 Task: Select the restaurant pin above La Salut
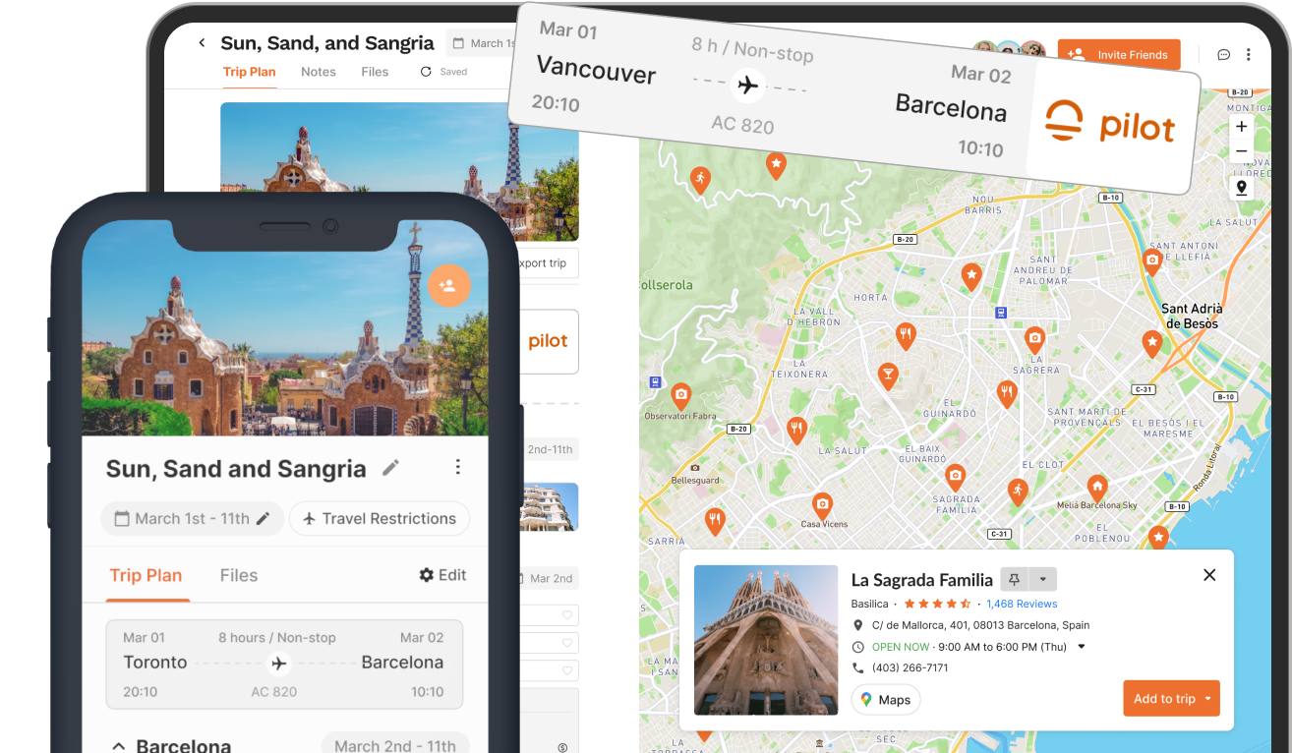pyautogui.click(x=796, y=430)
